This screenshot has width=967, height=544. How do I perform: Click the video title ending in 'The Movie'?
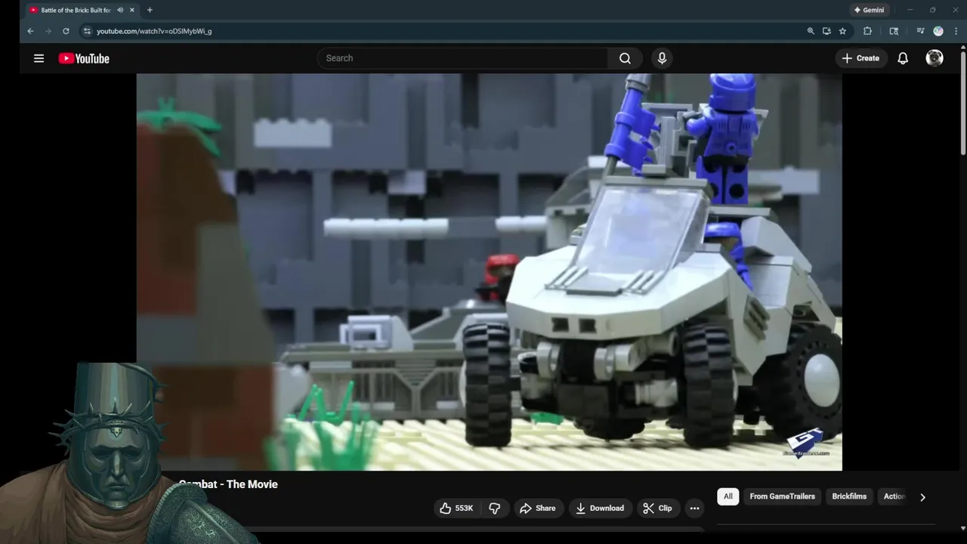[228, 484]
